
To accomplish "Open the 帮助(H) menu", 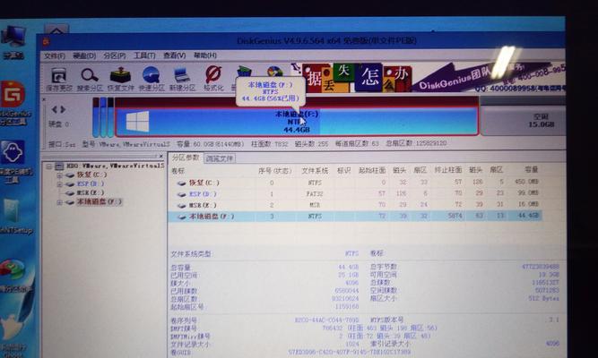I will pyautogui.click(x=204, y=55).
